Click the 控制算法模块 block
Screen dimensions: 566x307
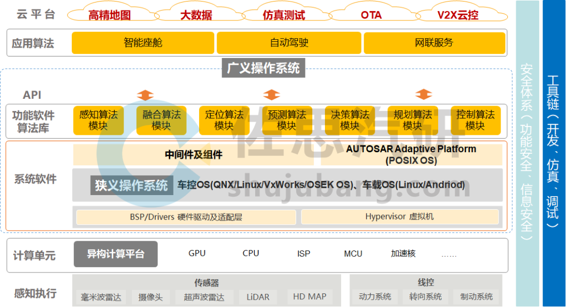[x=475, y=120]
